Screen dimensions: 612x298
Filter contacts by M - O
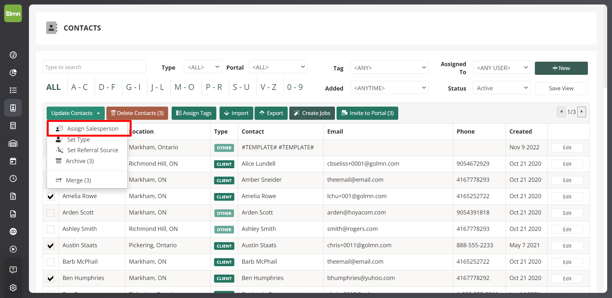tap(184, 87)
